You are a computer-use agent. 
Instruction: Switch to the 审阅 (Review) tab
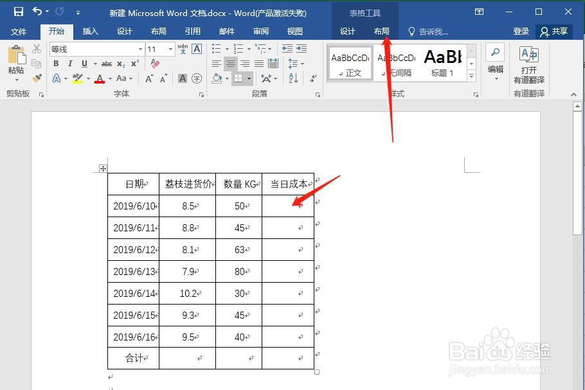coord(261,31)
